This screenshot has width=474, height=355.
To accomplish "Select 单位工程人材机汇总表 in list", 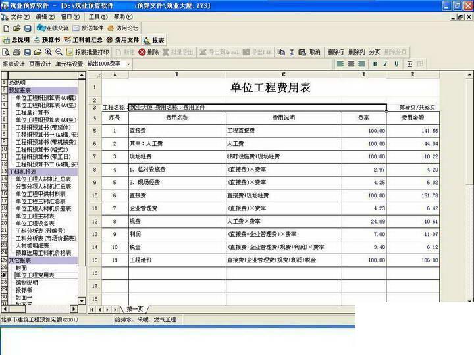I will (x=43, y=179).
